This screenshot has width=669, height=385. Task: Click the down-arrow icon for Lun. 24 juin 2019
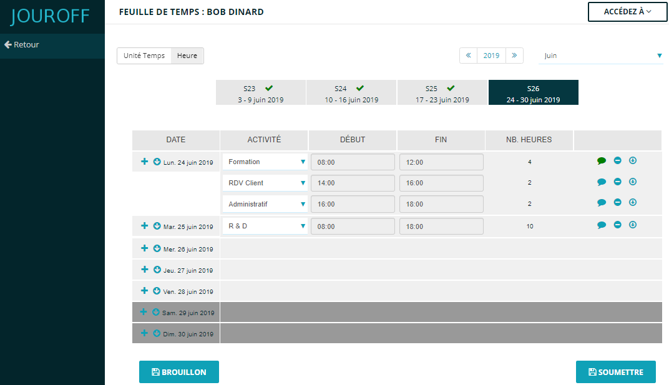[x=157, y=162]
